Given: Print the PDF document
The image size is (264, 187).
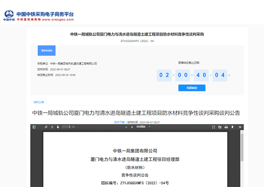Looking at the screenshot, I should coord(226,127).
